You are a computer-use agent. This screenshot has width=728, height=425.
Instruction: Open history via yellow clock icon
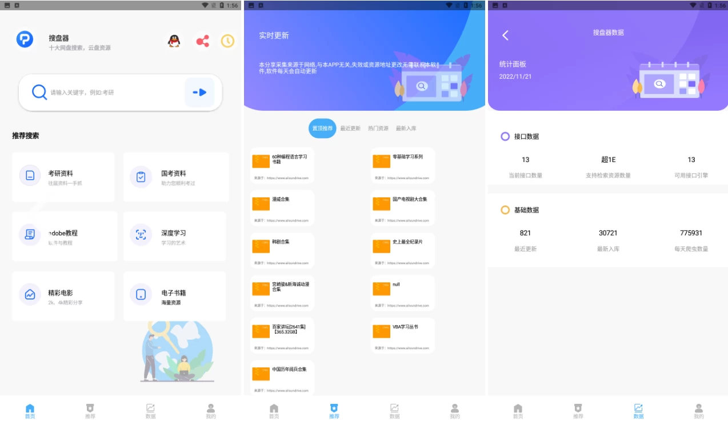coord(228,41)
